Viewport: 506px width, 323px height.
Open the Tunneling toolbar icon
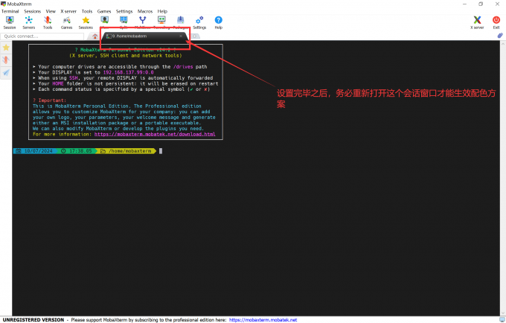coord(161,22)
